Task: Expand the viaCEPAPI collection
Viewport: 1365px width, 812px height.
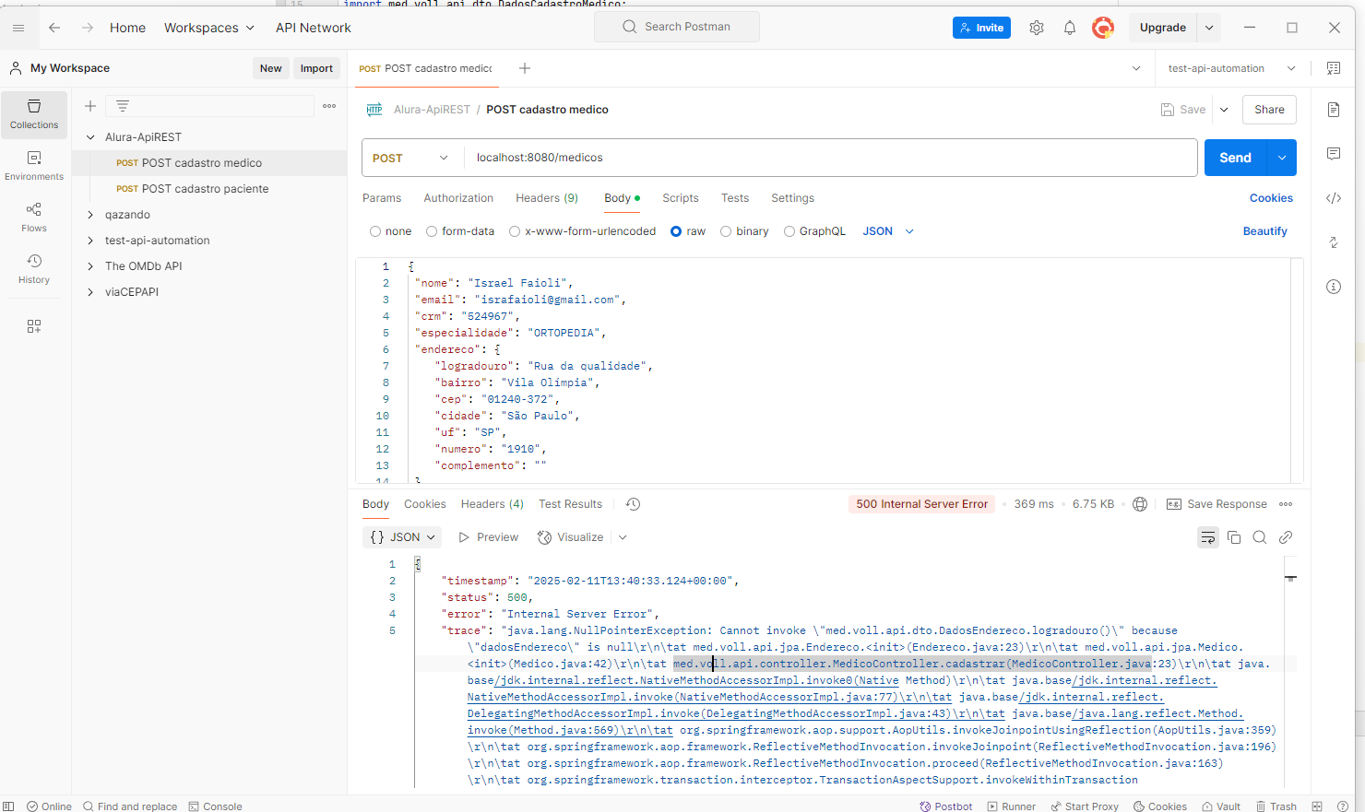Action: click(x=90, y=292)
